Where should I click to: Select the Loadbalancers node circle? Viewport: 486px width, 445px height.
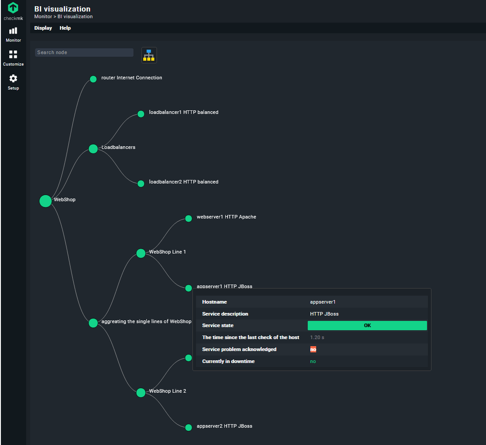click(x=93, y=149)
